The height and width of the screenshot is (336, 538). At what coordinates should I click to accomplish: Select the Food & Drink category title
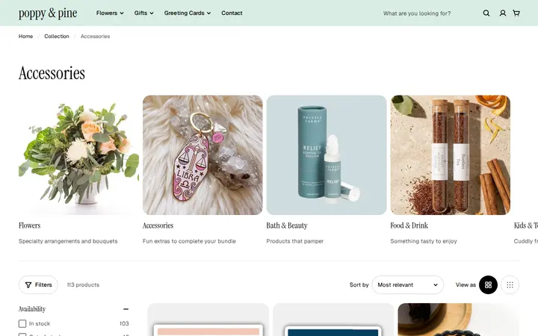click(409, 225)
